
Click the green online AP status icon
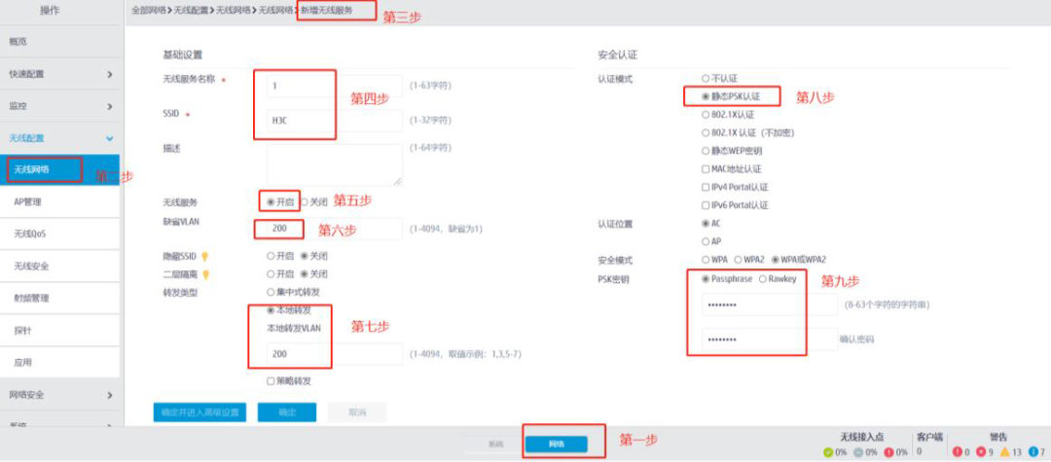(828, 452)
